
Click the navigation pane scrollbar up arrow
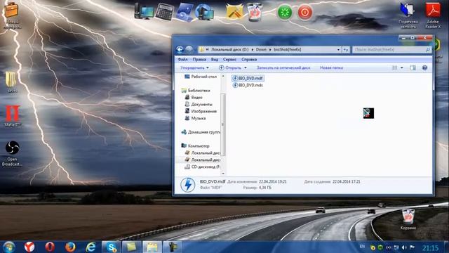[x=223, y=77]
